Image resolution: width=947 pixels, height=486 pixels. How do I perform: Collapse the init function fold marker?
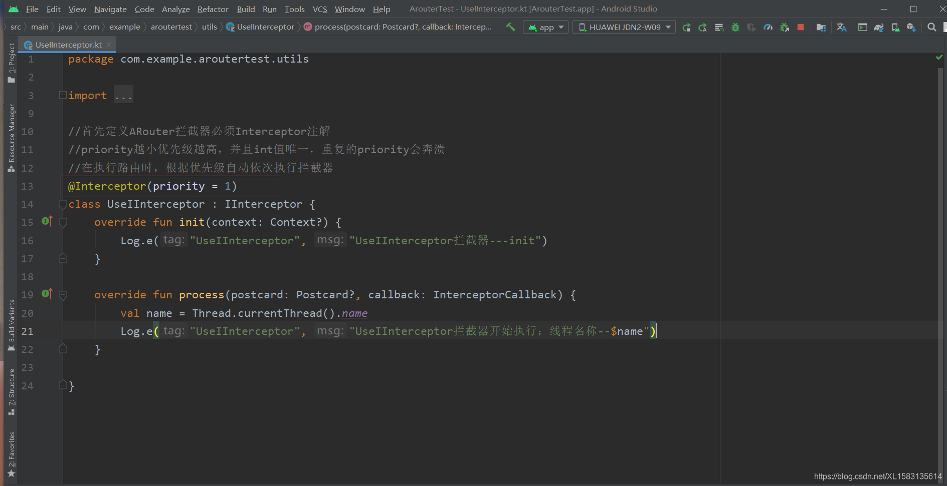tap(63, 222)
